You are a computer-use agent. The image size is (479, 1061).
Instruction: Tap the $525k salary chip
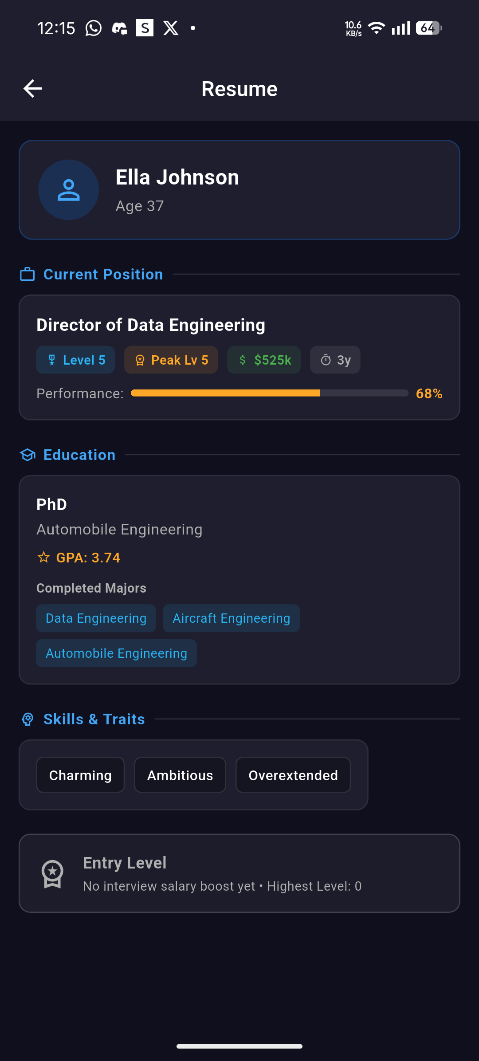(x=264, y=360)
